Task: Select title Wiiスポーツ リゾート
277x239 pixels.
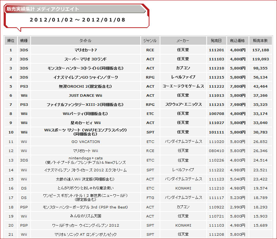Action: click(86, 132)
